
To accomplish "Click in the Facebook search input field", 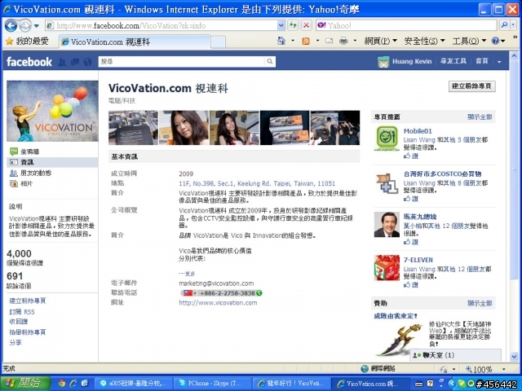I will (x=181, y=62).
